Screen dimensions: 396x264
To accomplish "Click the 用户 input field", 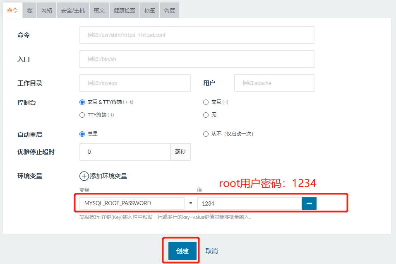I will click(x=274, y=83).
